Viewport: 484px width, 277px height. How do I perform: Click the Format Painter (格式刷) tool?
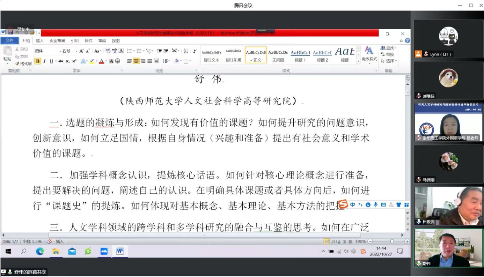click(23, 63)
